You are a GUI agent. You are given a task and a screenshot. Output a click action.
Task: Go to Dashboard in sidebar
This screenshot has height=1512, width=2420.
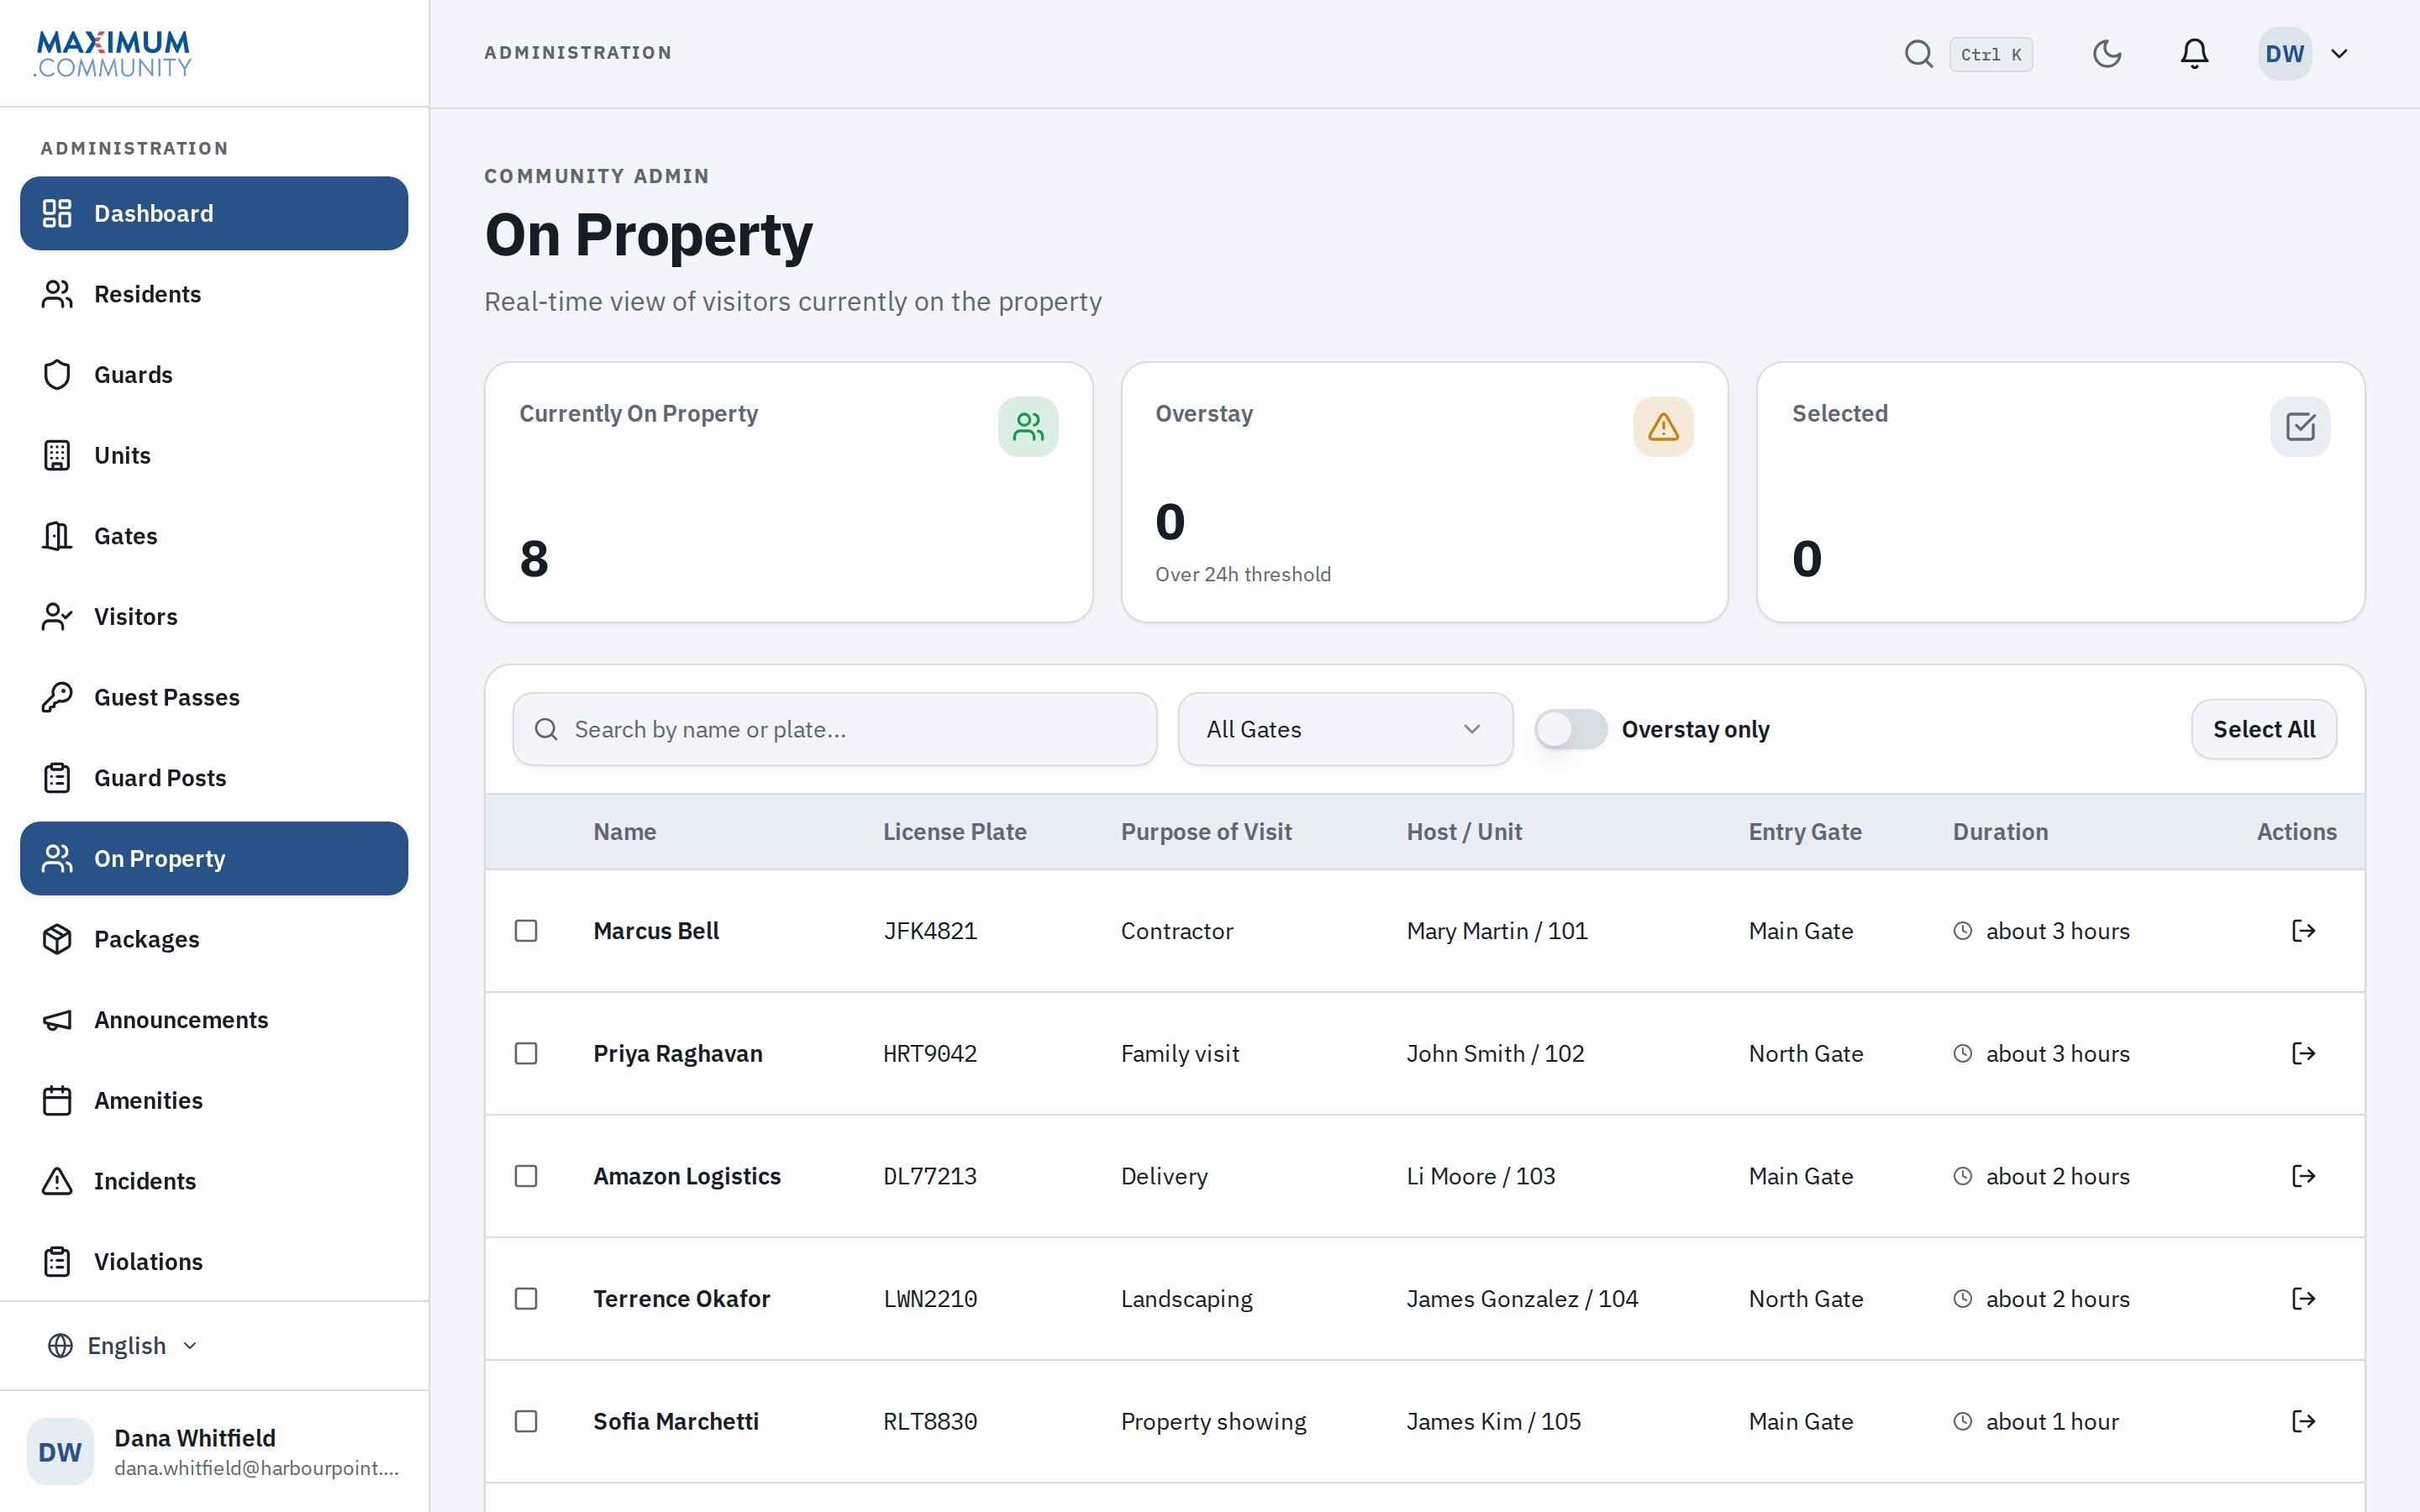pyautogui.click(x=214, y=213)
